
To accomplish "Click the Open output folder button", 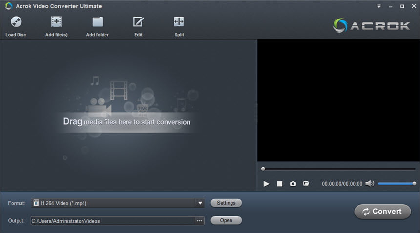I will 226,220.
